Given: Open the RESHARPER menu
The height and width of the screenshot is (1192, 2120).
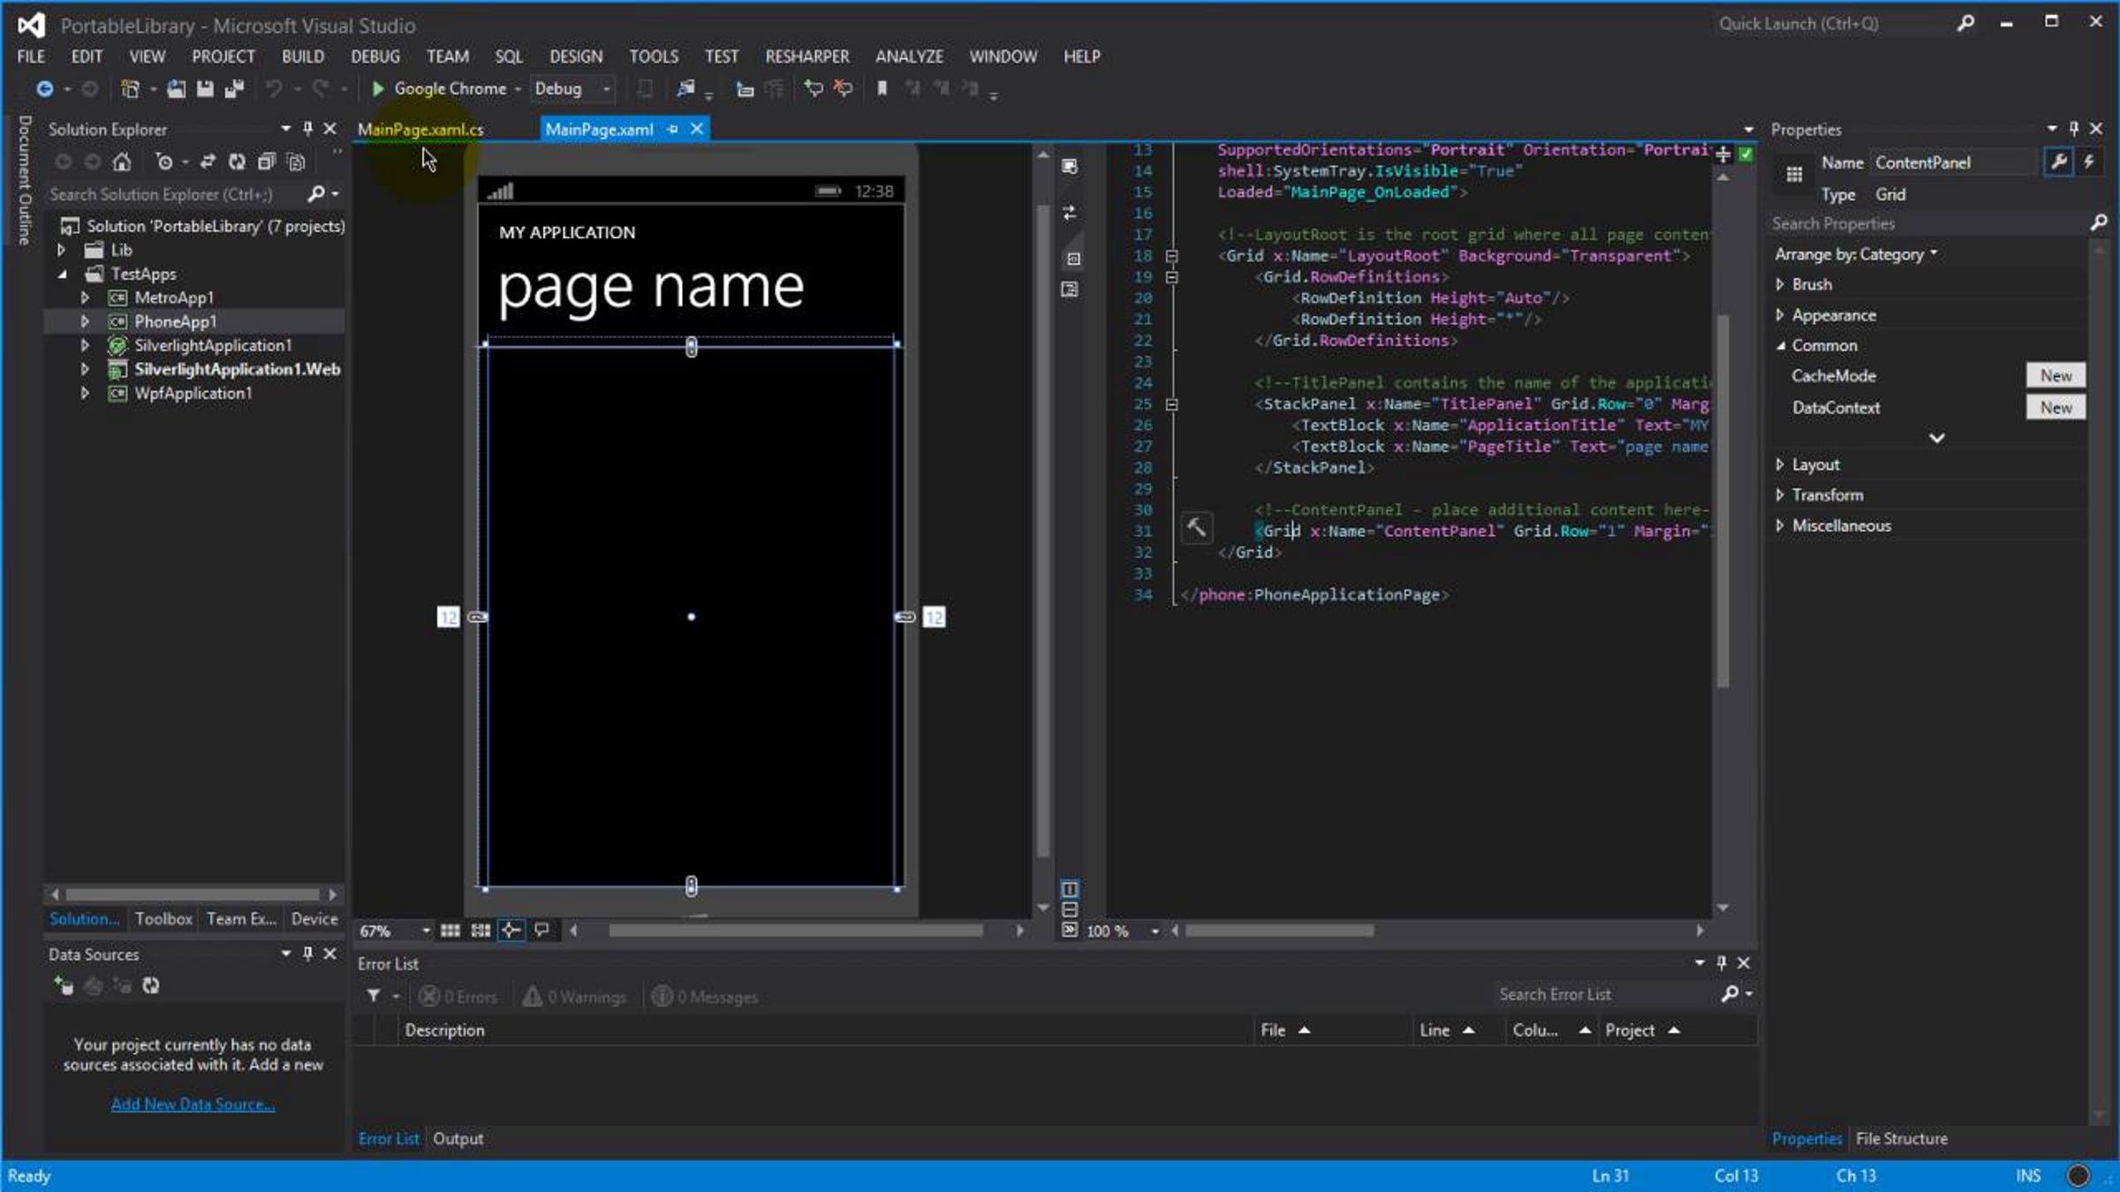Looking at the screenshot, I should [x=806, y=57].
